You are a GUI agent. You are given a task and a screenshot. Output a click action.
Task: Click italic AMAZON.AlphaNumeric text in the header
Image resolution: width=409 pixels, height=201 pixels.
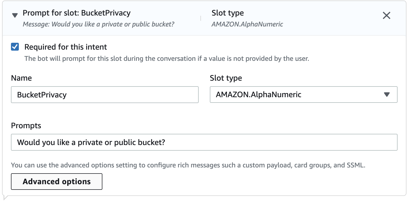point(247,24)
